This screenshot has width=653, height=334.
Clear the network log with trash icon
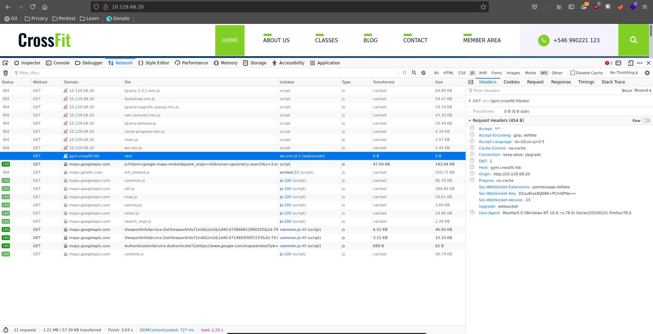tap(5, 73)
